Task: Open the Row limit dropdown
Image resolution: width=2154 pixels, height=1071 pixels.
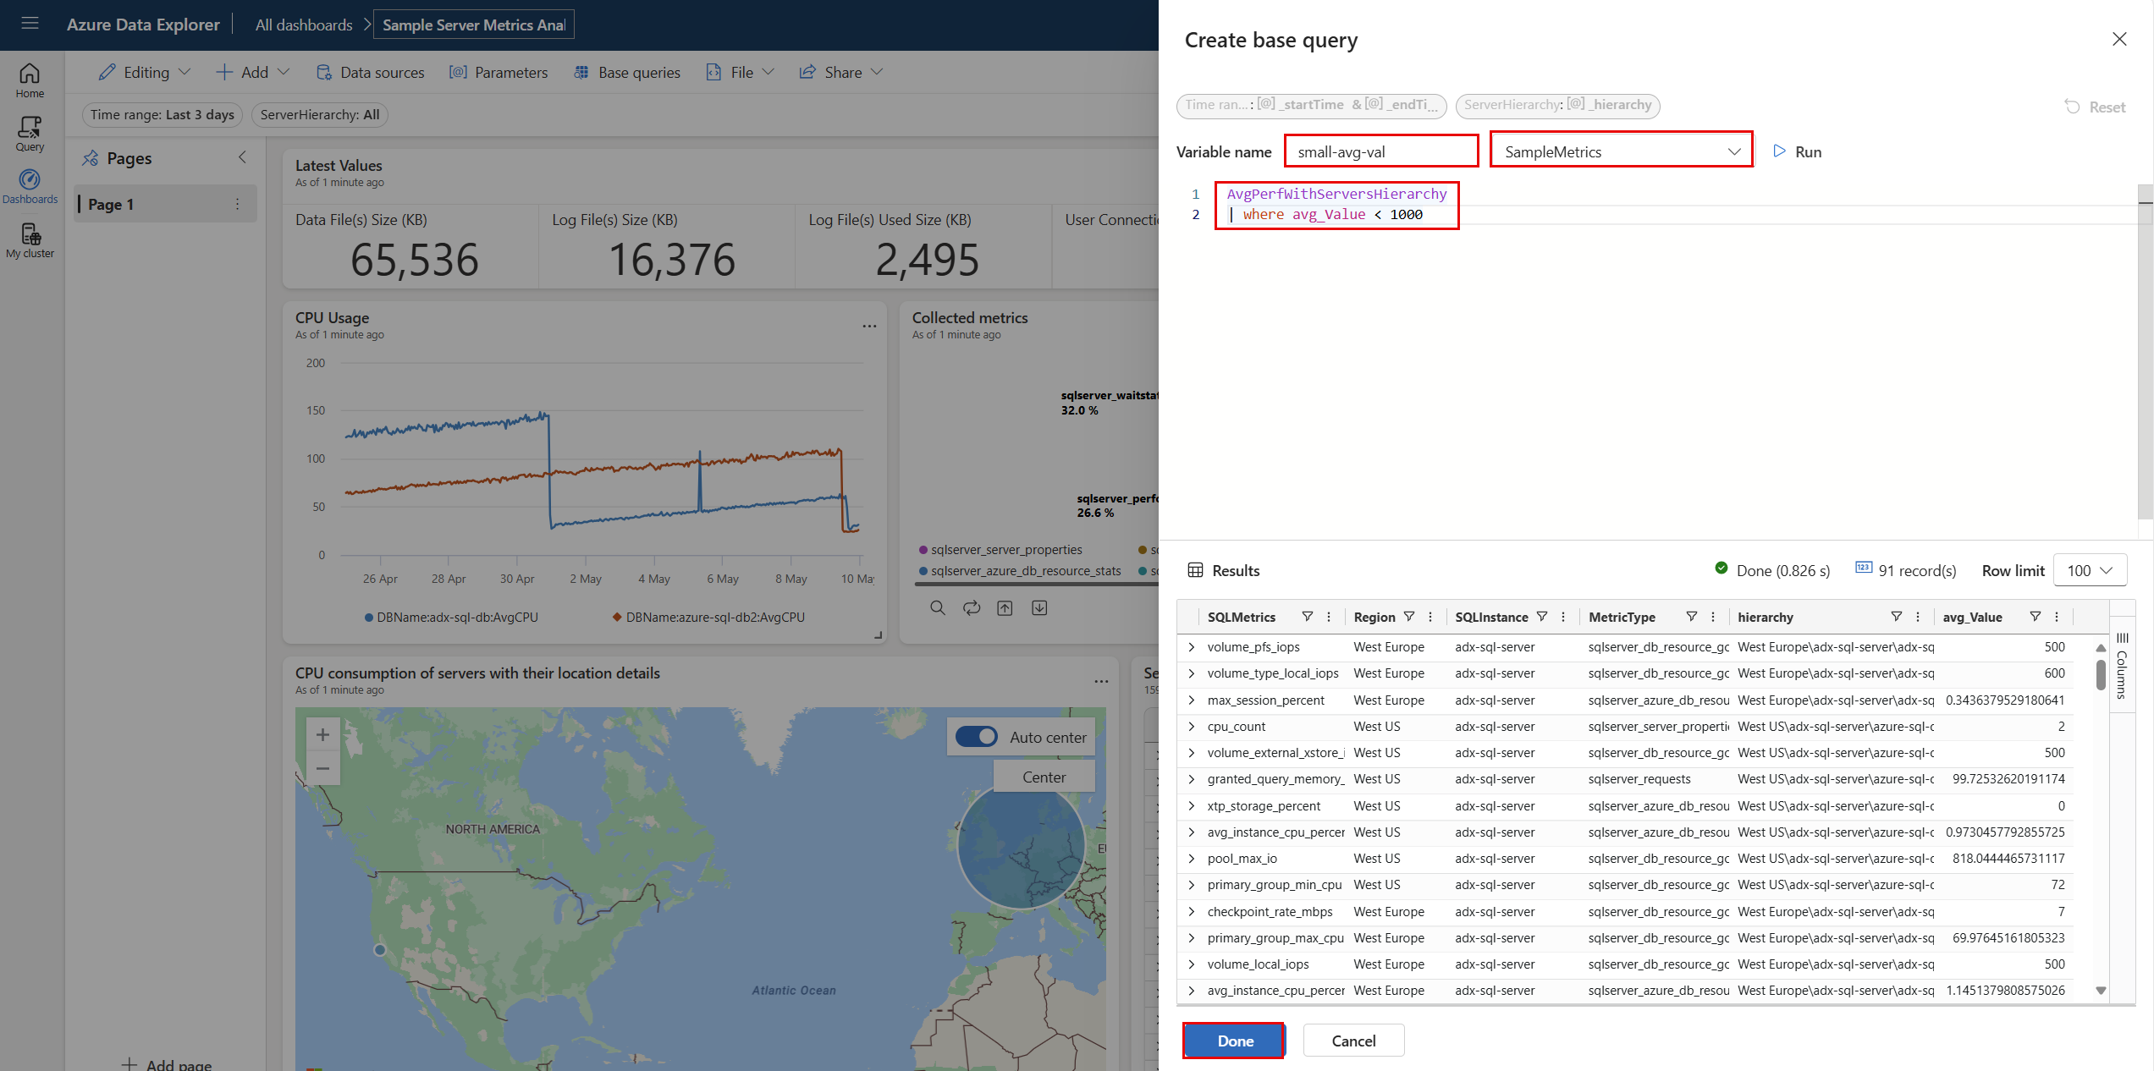Action: (x=2090, y=570)
